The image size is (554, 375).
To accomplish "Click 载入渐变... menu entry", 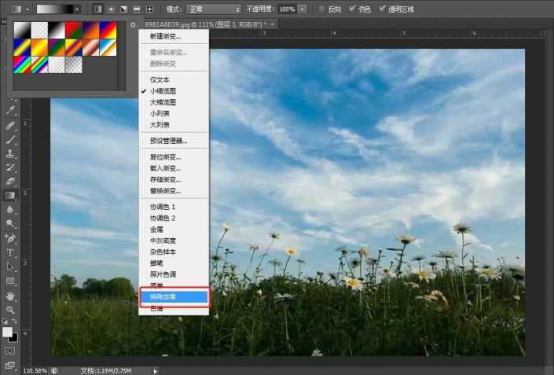I will [x=165, y=168].
